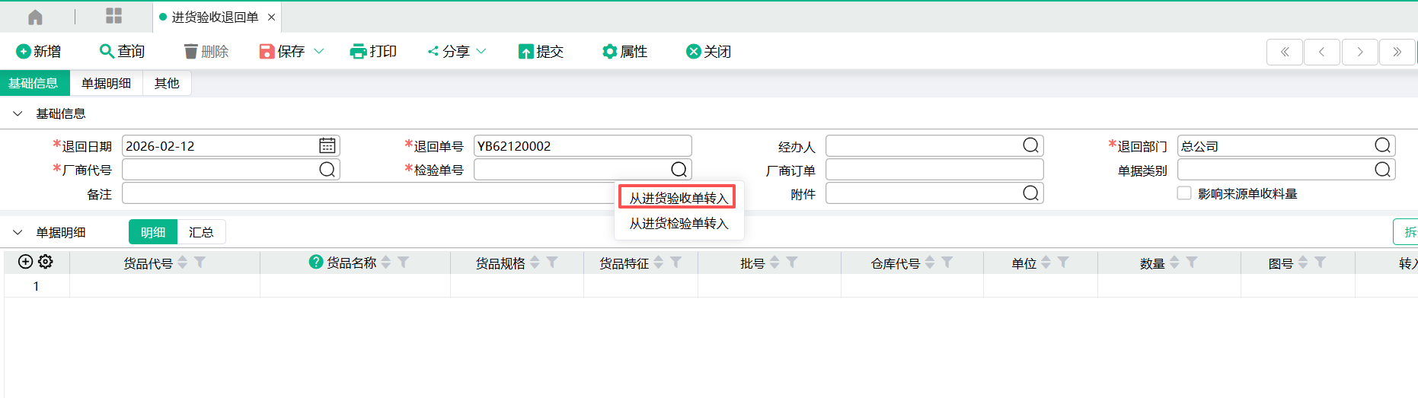Image resolution: width=1418 pixels, height=398 pixels.
Task: Expand the 保存 dropdown arrow
Action: pos(319,52)
